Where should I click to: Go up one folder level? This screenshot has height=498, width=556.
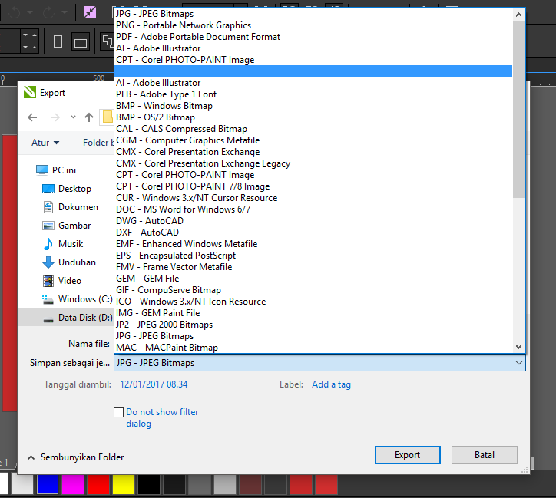89,117
